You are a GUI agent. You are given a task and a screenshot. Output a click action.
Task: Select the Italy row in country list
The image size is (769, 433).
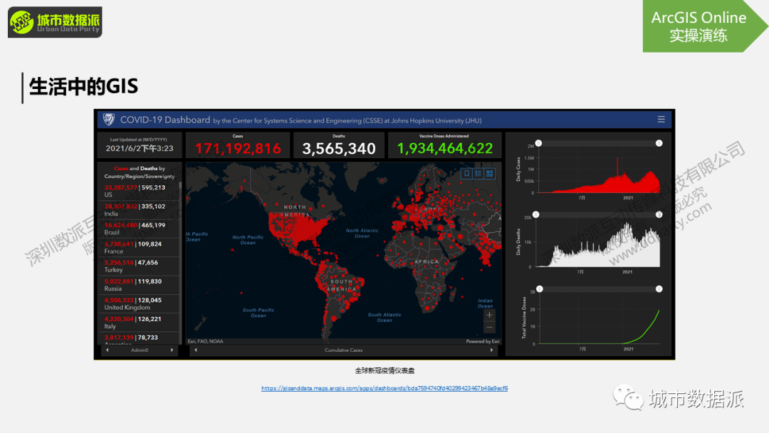139,322
